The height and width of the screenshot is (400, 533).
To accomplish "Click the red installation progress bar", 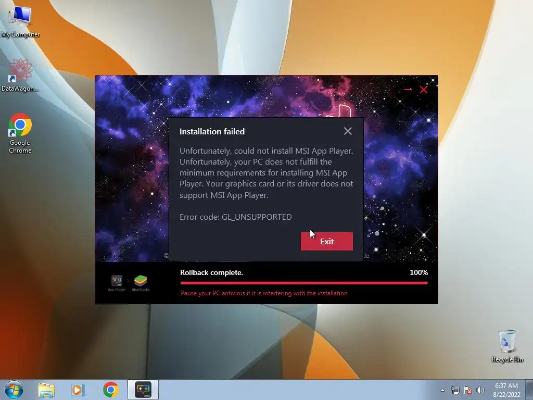I will 304,283.
